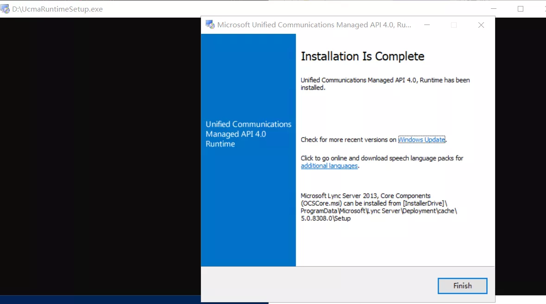546x304 pixels.
Task: Click the console window icon beside D:\UcmaRuntimeSetup.exe
Action: (5, 9)
